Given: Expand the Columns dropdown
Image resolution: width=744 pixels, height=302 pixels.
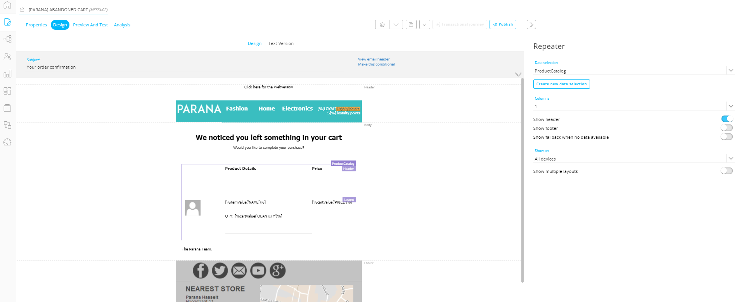Looking at the screenshot, I should point(730,106).
